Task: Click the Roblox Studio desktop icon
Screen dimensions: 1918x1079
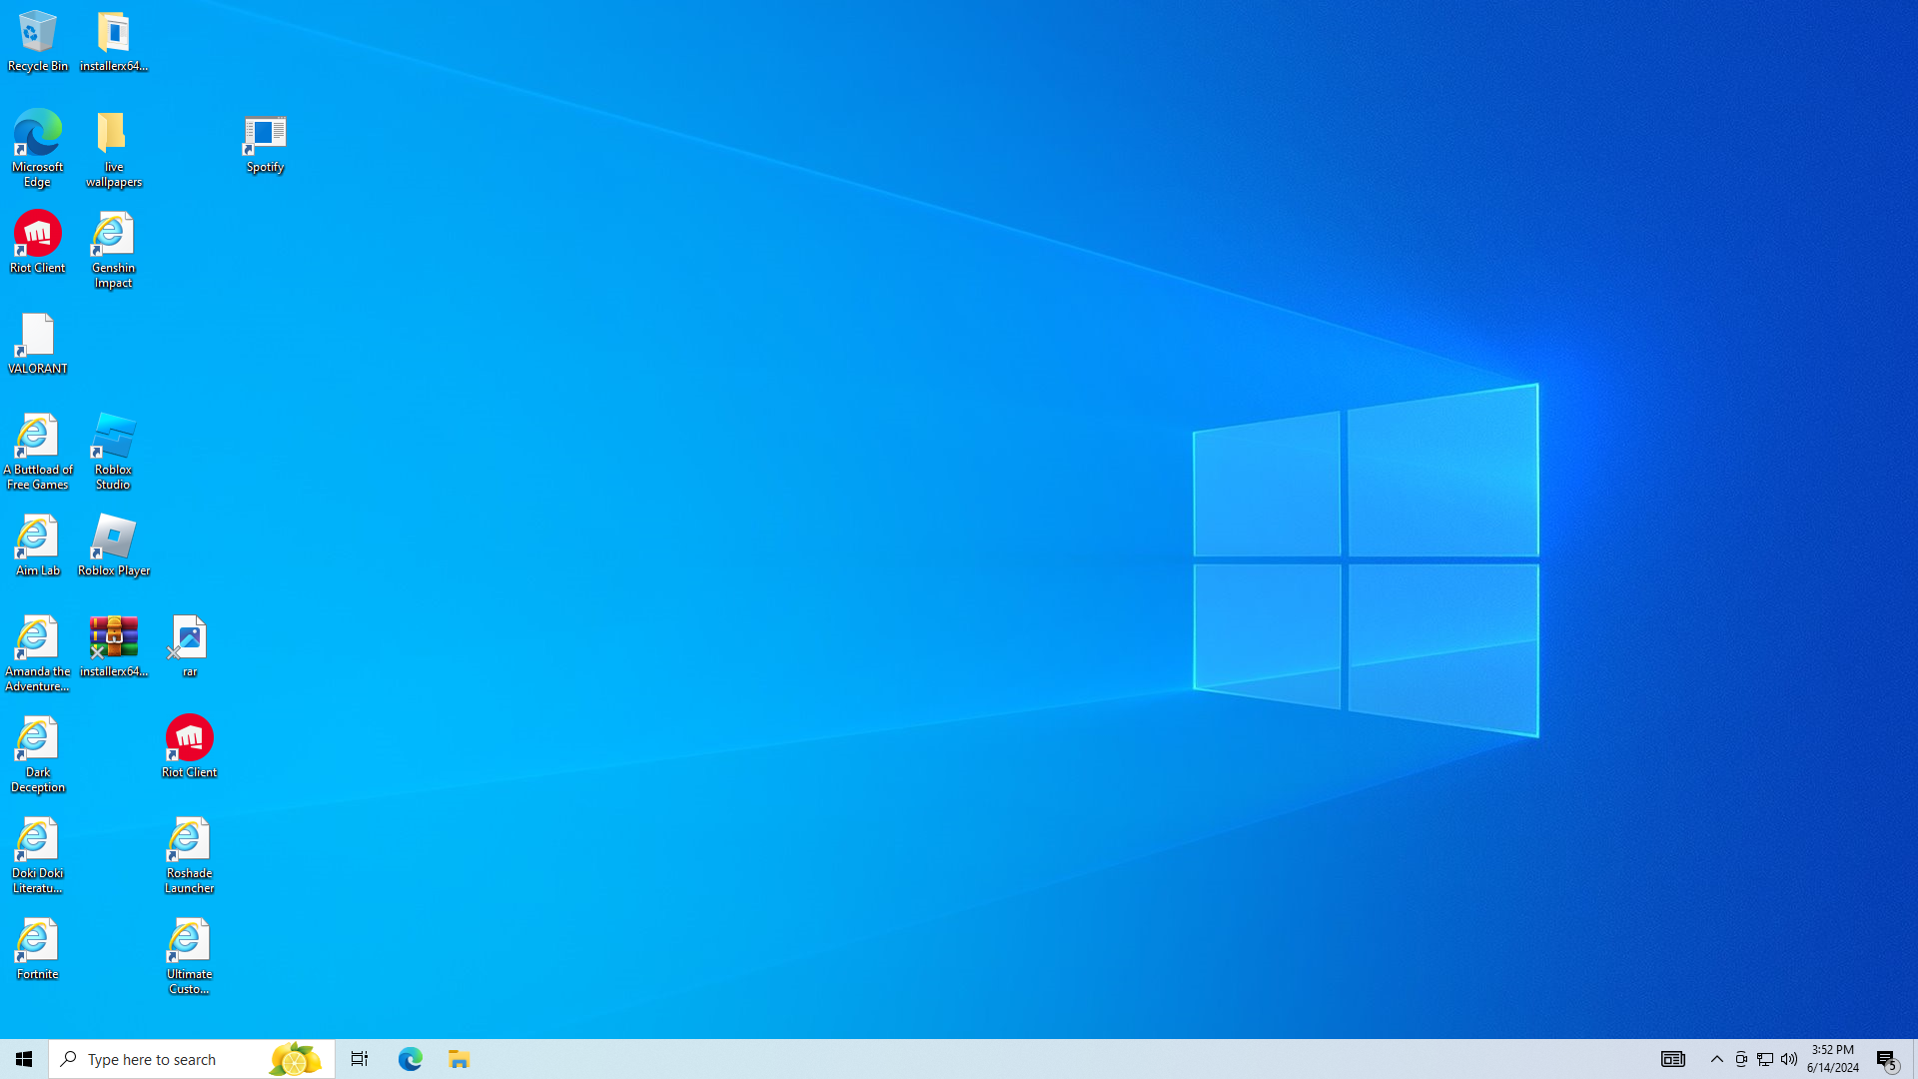Action: (113, 451)
